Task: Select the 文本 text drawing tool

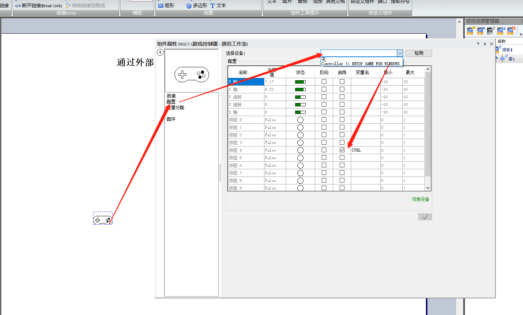Action: [x=218, y=5]
